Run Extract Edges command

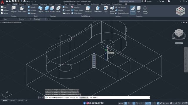click(x=77, y=10)
